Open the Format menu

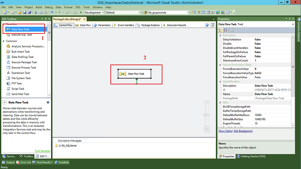[x=68, y=7]
